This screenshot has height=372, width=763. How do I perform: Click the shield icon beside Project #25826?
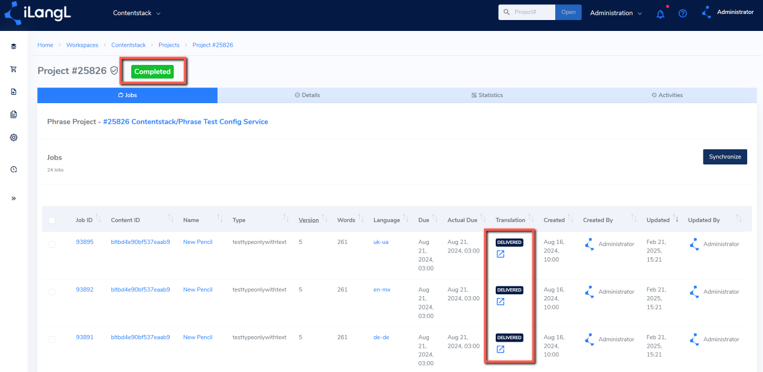(x=114, y=71)
